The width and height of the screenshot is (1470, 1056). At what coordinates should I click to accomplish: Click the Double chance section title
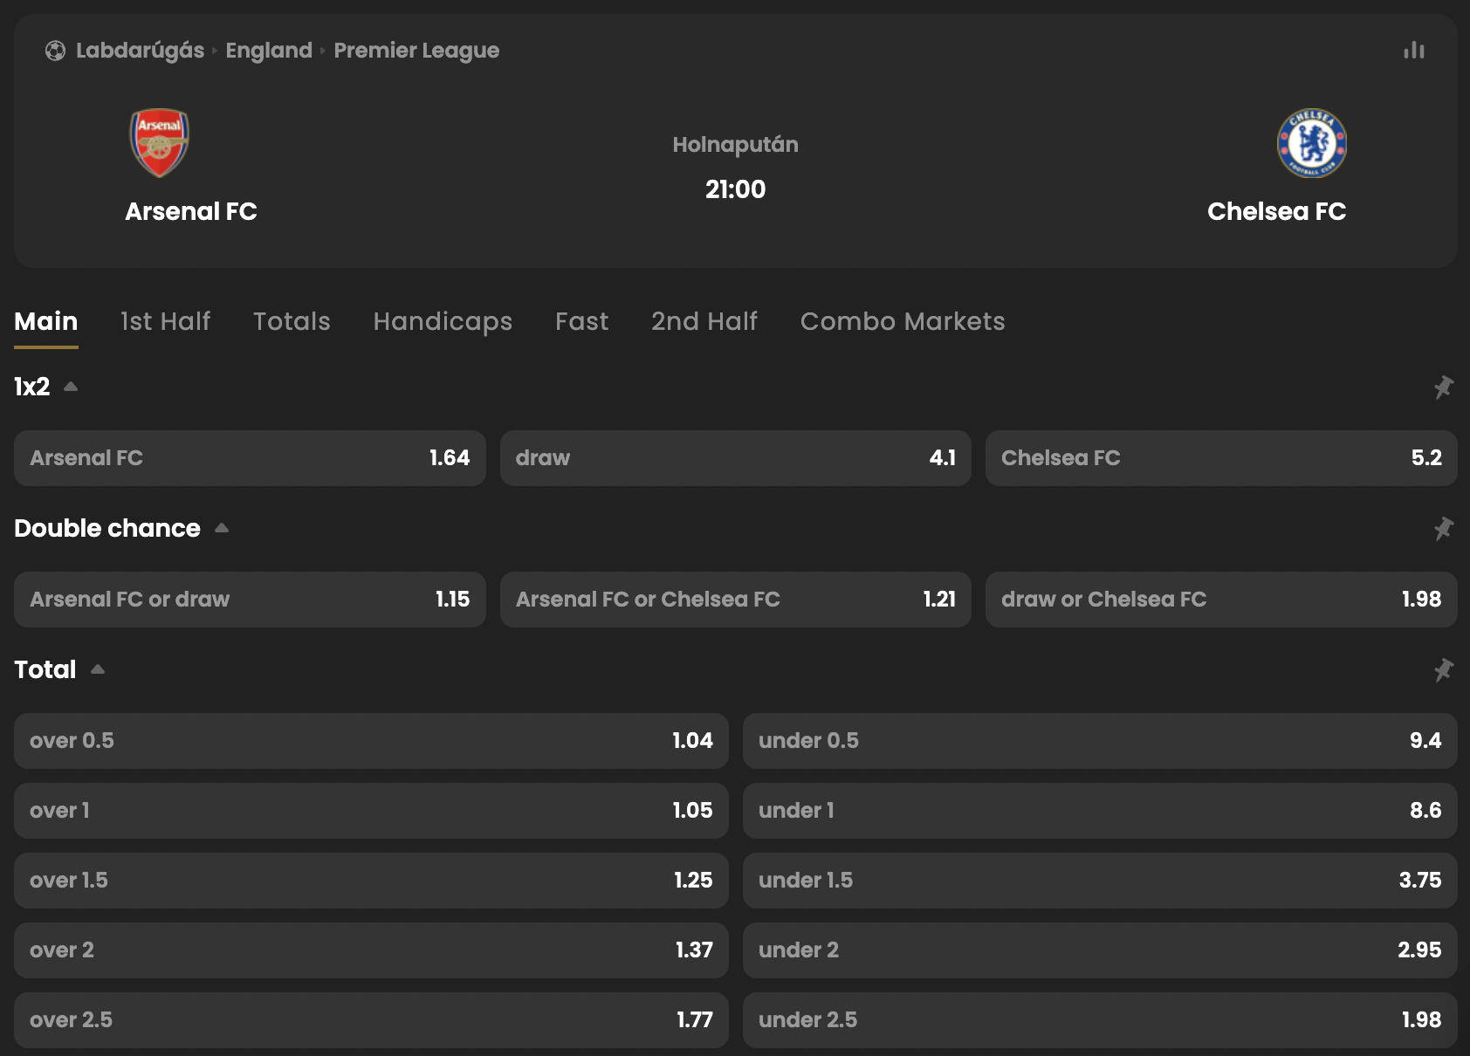click(107, 528)
